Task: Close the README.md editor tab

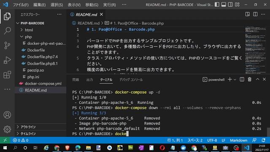Action: point(101,14)
